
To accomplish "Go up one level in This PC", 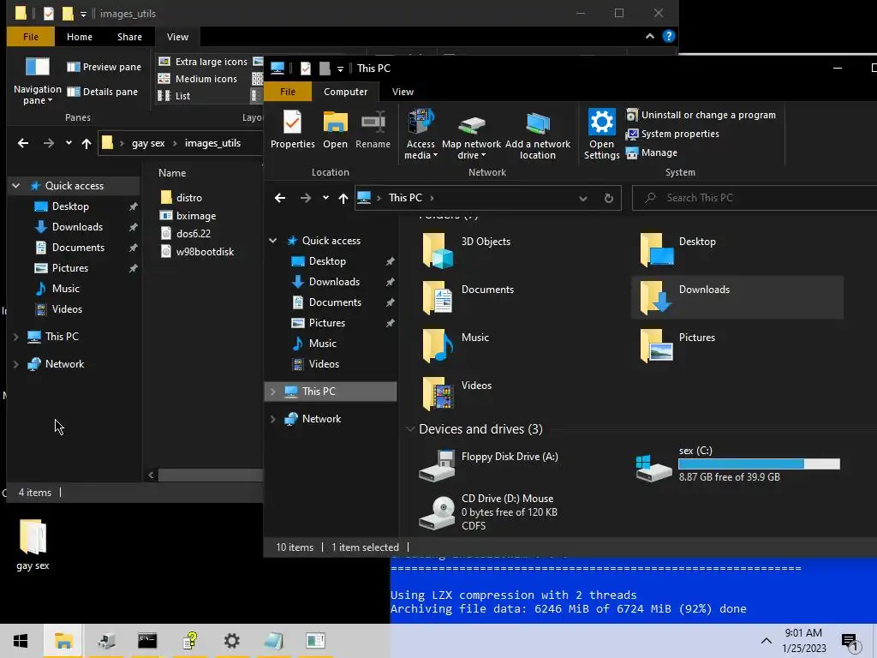I will tap(343, 198).
